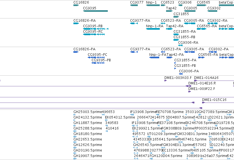Select the CG9306-RA transcript label
Viewport: 234px width, 160px height.
(188, 43)
